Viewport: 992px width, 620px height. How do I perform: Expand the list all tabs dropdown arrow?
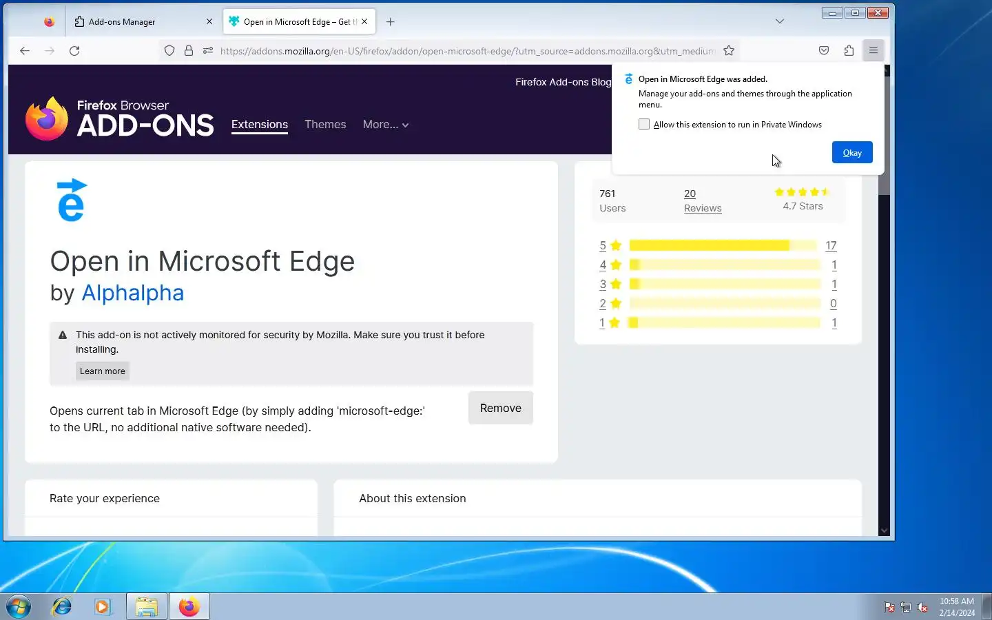click(x=780, y=21)
